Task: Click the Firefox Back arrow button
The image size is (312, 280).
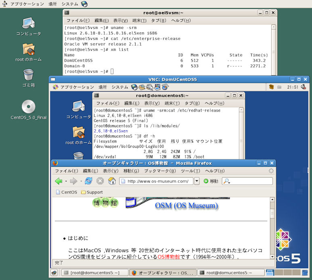Action: tap(59, 181)
